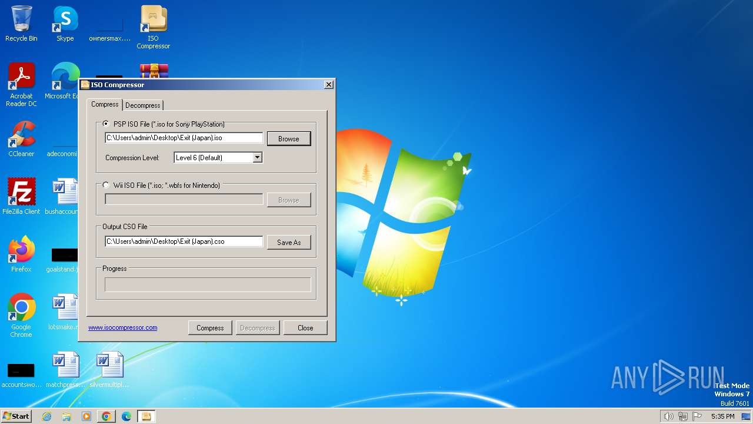The width and height of the screenshot is (753, 424).
Task: Click the Start button on taskbar
Action: point(16,416)
